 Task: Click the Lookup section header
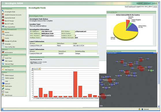[14, 55]
